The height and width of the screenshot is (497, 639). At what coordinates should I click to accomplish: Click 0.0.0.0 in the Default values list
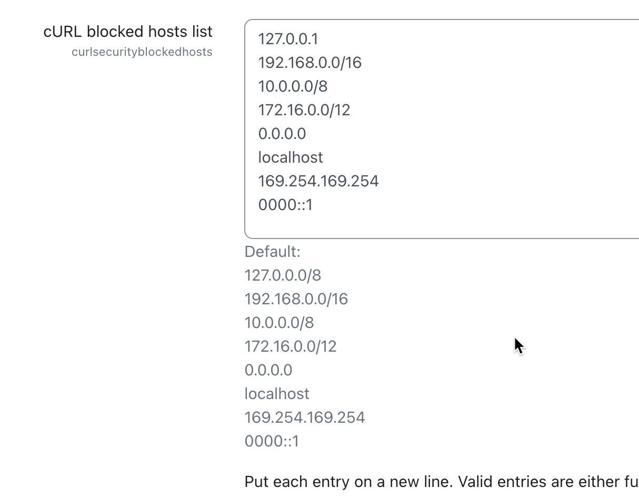[268, 370]
